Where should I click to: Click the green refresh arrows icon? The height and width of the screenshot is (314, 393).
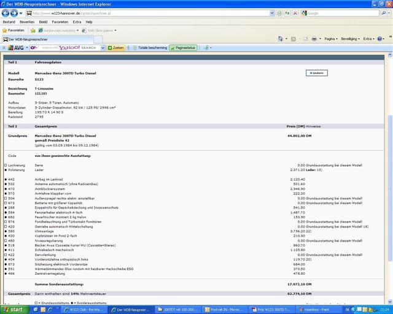click(x=287, y=13)
